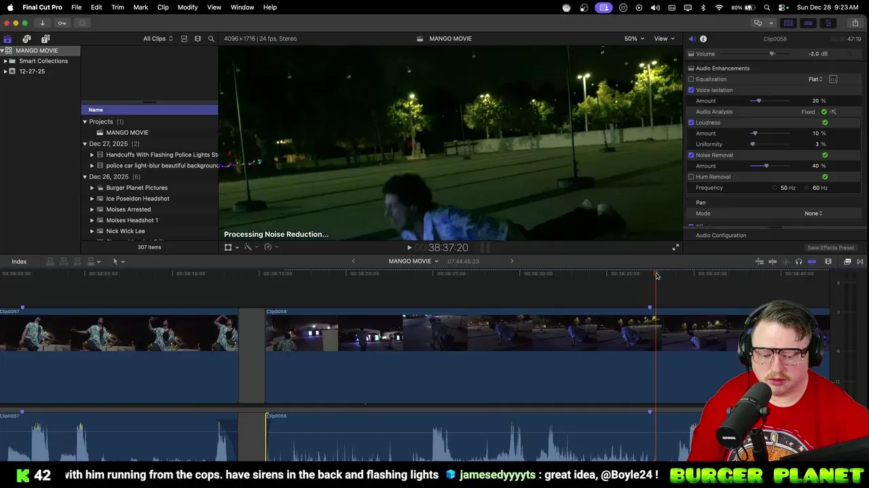Image resolution: width=869 pixels, height=488 pixels.
Task: Open the Info inspector tab
Action: (x=703, y=39)
